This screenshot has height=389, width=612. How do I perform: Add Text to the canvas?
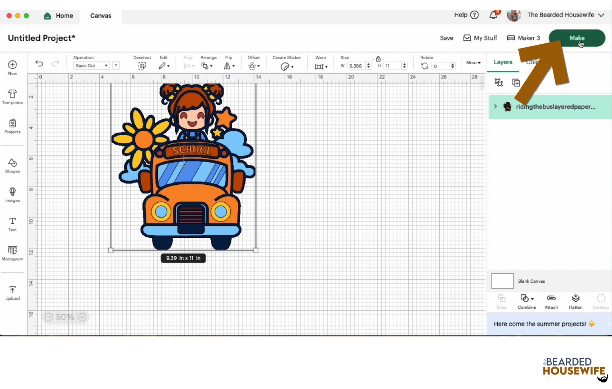(12, 224)
